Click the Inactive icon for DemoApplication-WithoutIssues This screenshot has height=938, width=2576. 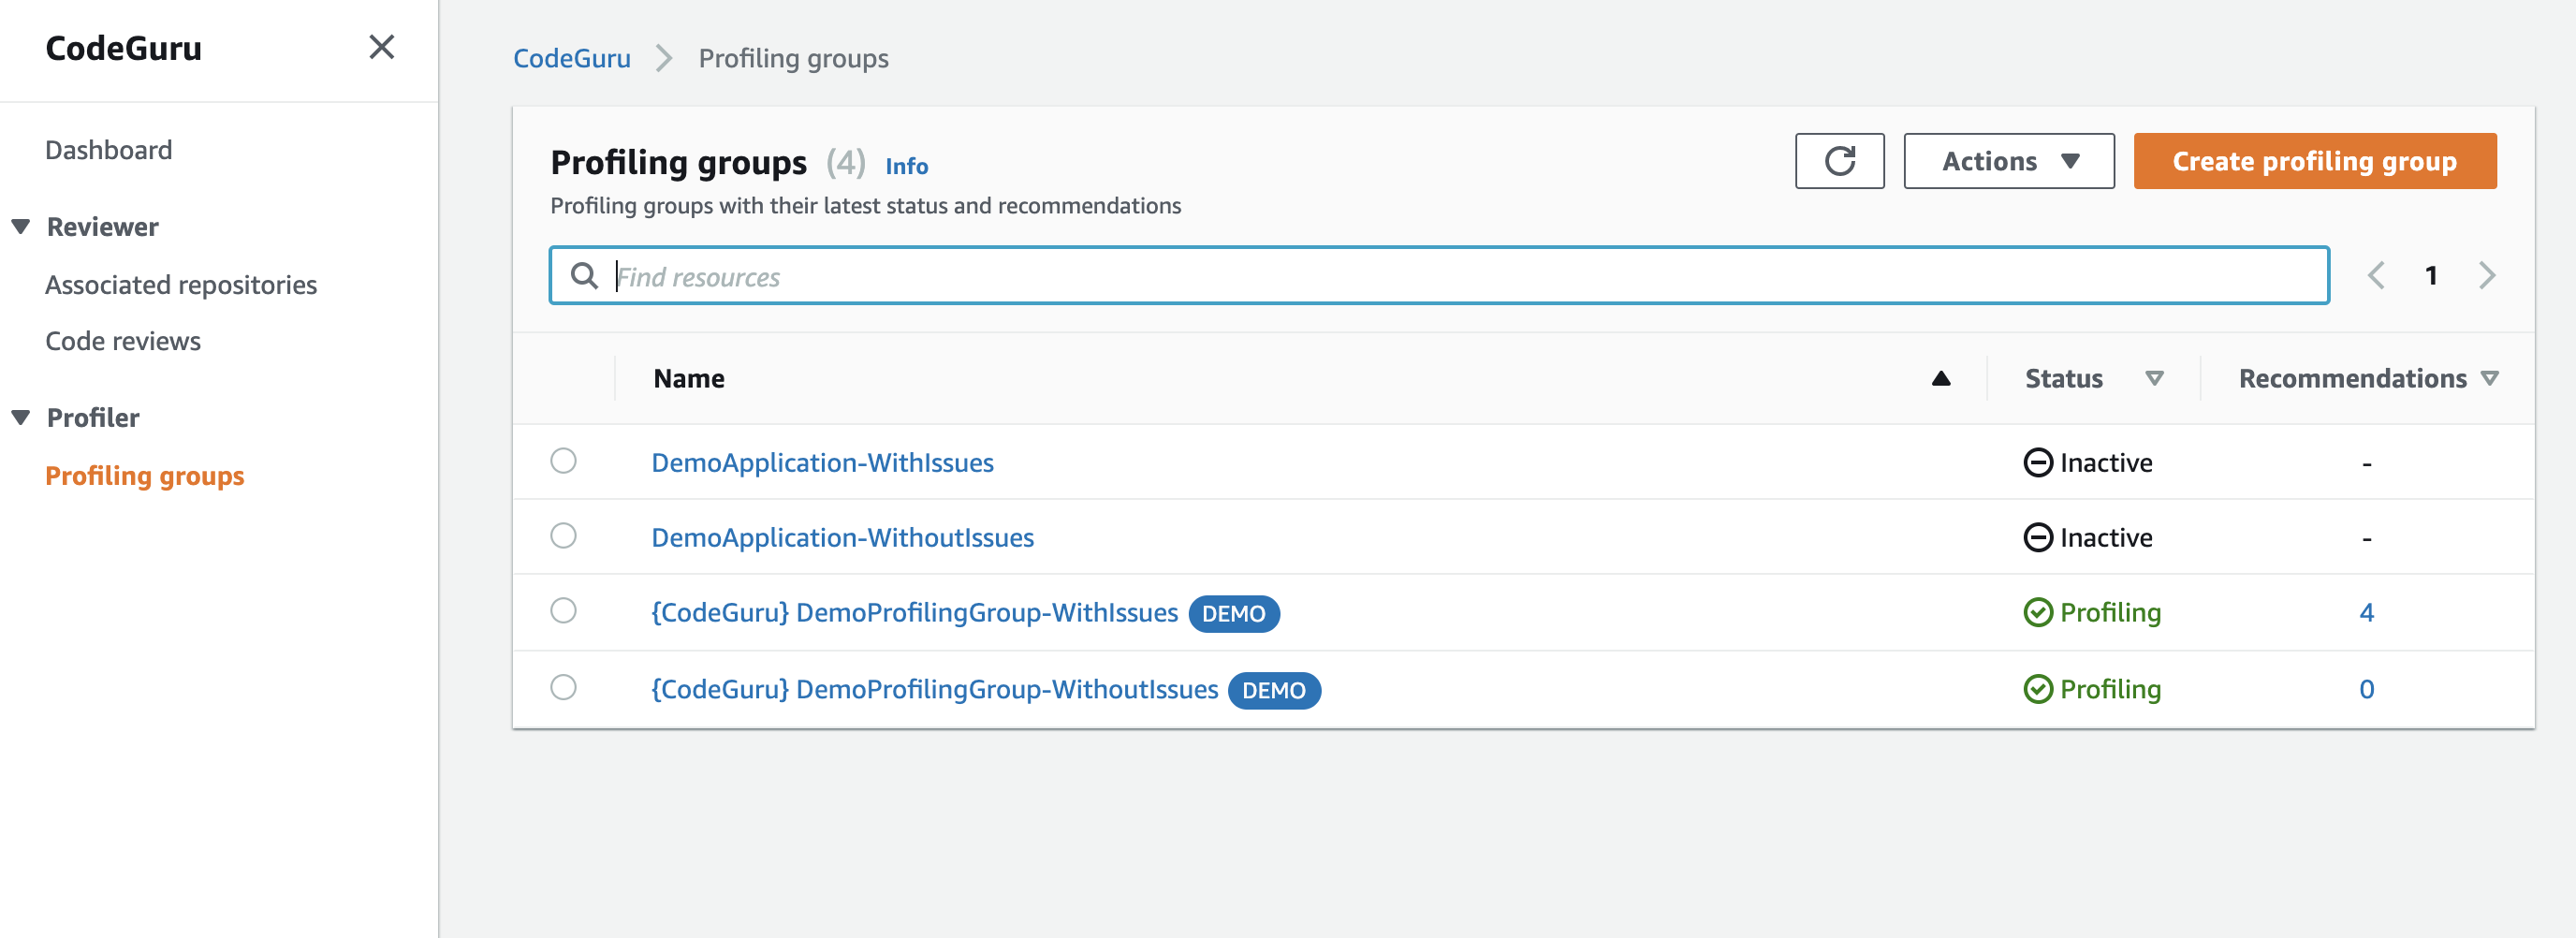pyautogui.click(x=2038, y=537)
